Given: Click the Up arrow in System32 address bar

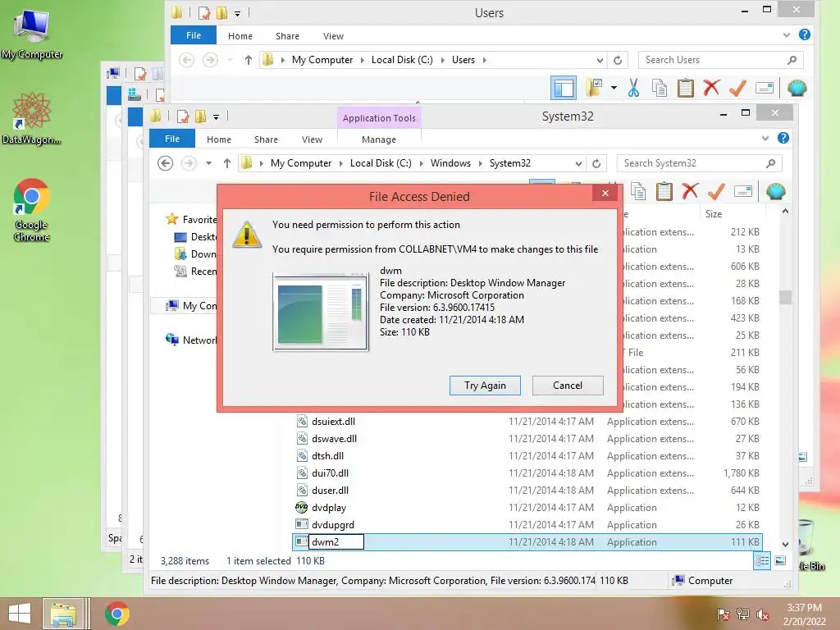Looking at the screenshot, I should pos(227,163).
